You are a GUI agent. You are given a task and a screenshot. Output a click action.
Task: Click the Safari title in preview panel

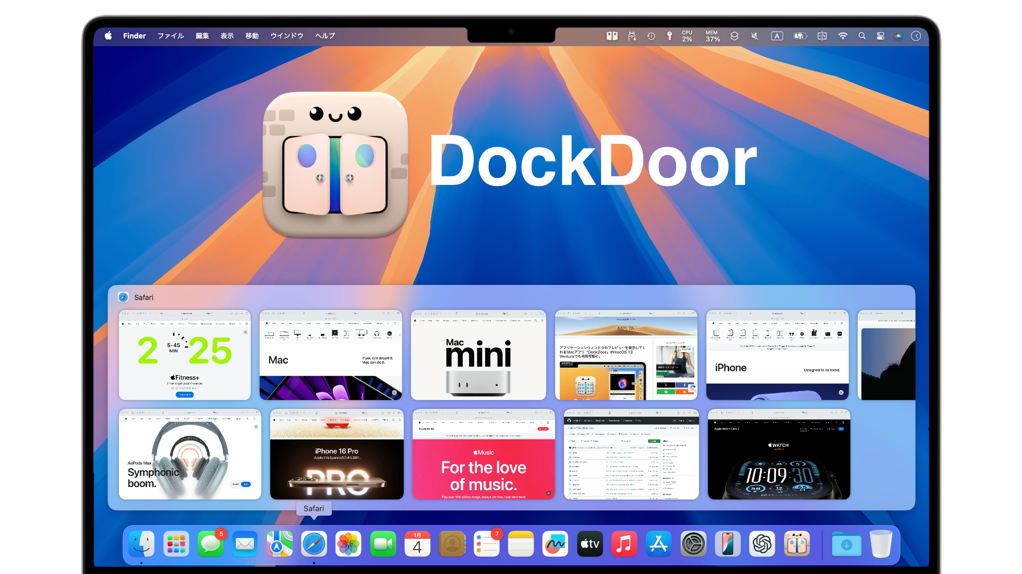tap(143, 297)
